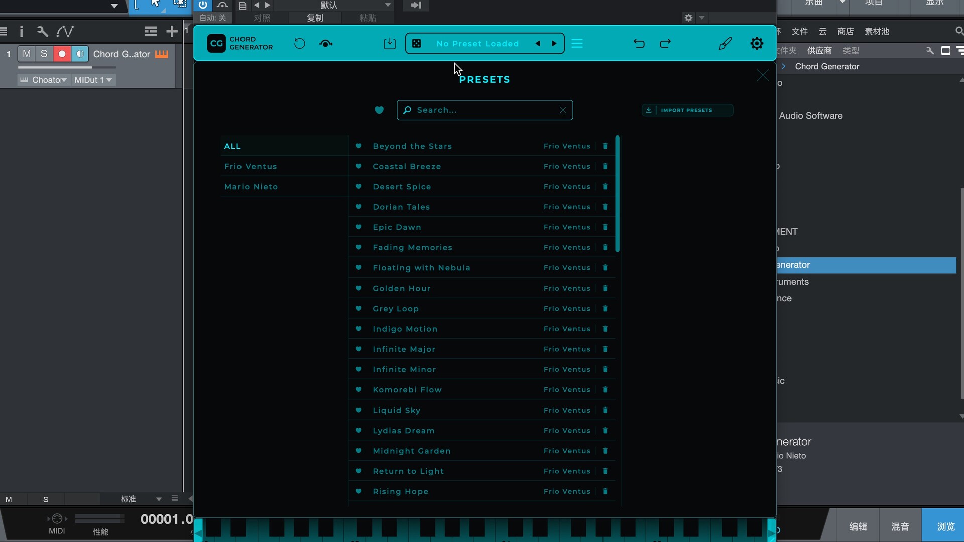The image size is (964, 542).
Task: Click the preset Search field
Action: pos(485,110)
